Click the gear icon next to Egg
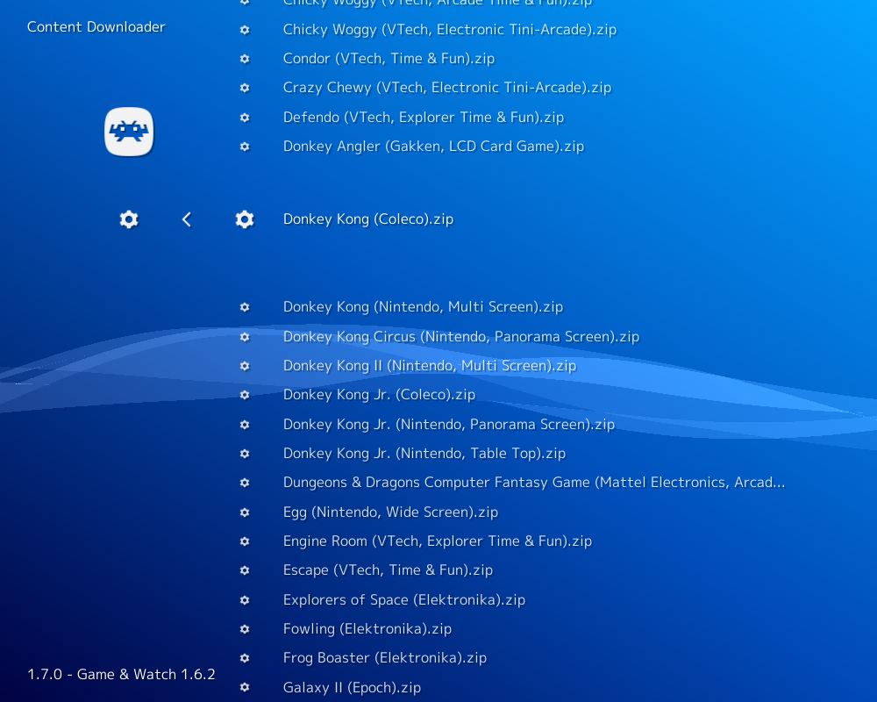Viewport: 877px width, 702px height. coord(245,512)
